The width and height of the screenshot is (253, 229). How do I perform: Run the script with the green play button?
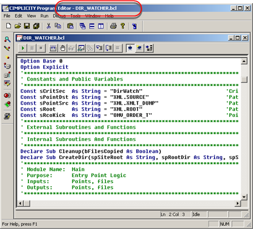23,48
